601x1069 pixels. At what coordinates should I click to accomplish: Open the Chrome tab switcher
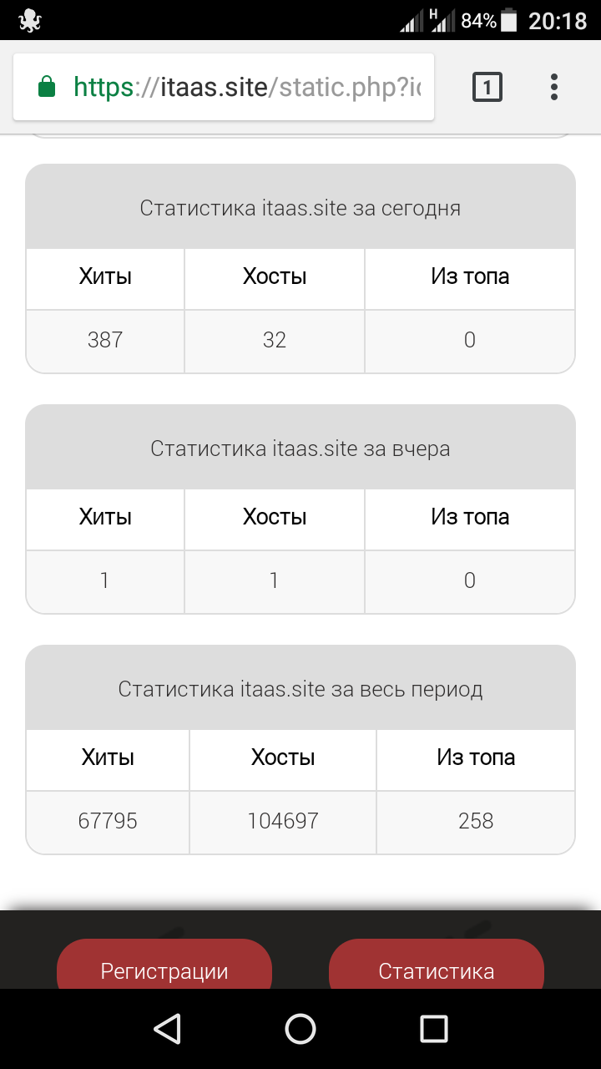(x=487, y=87)
